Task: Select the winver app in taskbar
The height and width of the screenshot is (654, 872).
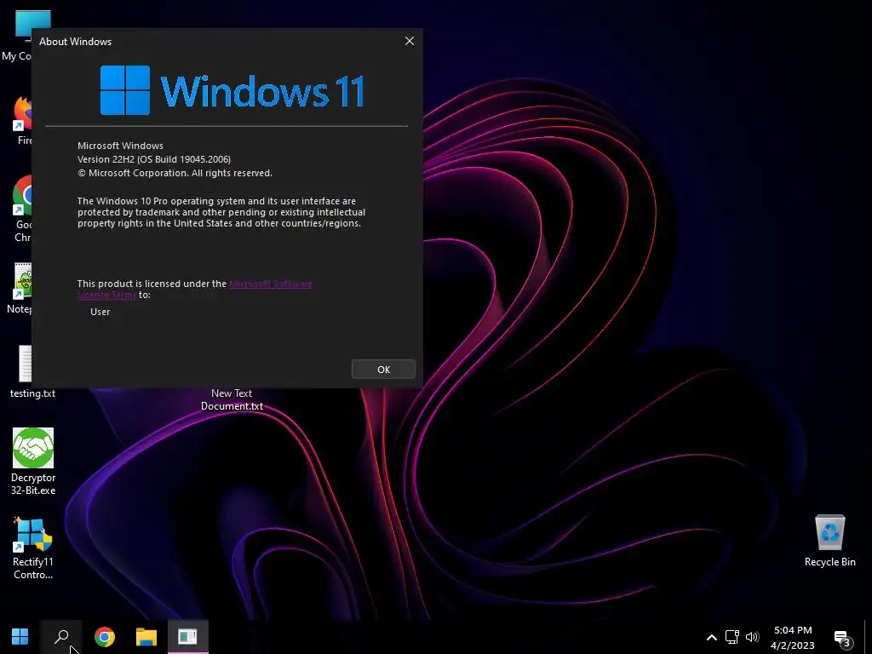Action: click(188, 636)
